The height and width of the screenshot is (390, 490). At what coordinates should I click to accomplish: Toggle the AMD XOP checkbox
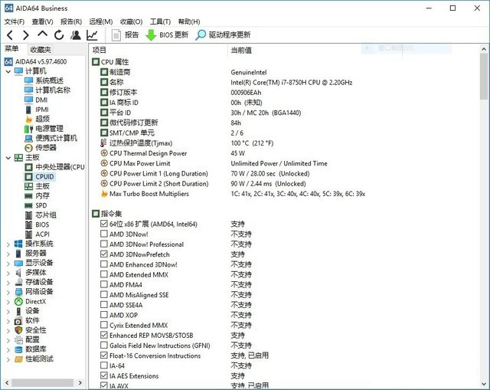point(104,315)
